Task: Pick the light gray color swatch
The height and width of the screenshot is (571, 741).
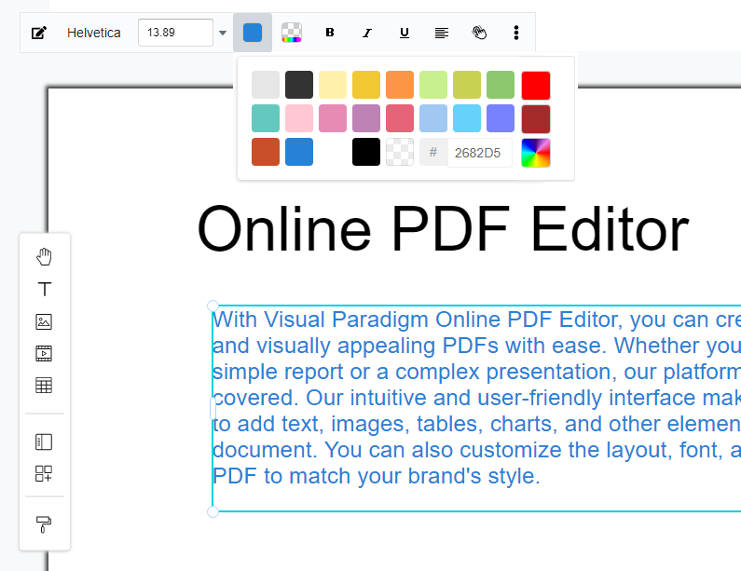Action: (266, 85)
